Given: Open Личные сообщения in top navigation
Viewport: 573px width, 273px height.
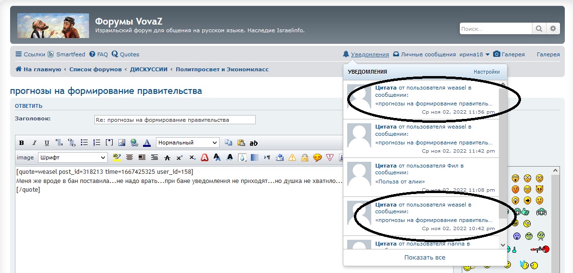Looking at the screenshot, I should pyautogui.click(x=424, y=54).
